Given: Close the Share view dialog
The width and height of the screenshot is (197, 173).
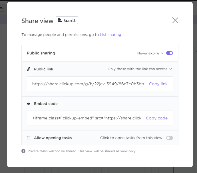Looking at the screenshot, I should [x=175, y=20].
